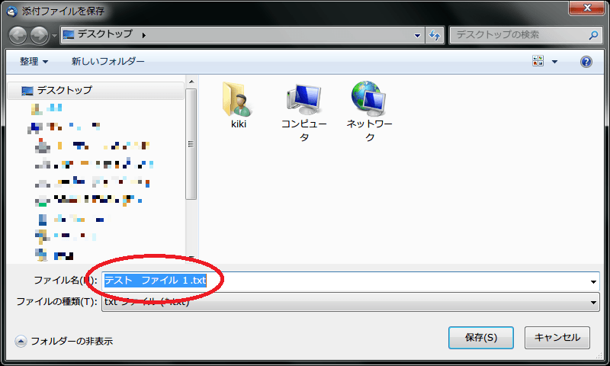Viewport: 610px width, 366px height.
Task: Select the コンピュータ (Computer) icon
Action: point(303,101)
